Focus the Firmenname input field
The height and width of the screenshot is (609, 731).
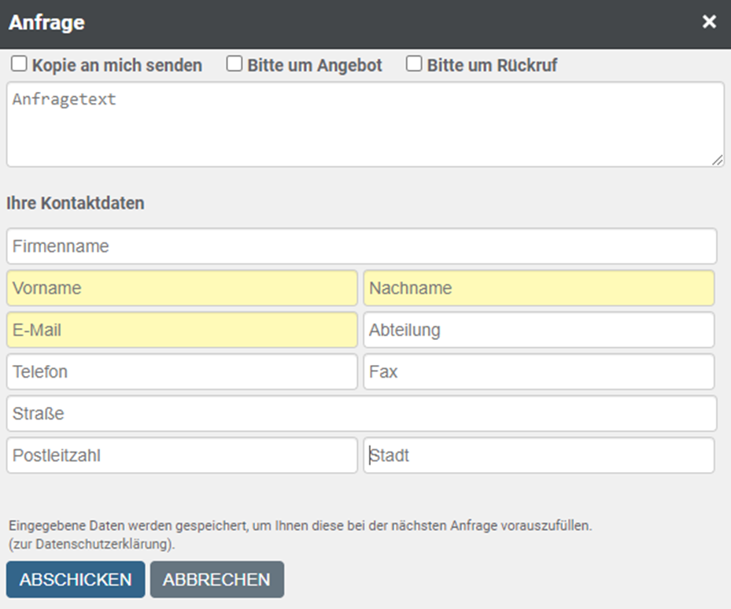point(361,246)
